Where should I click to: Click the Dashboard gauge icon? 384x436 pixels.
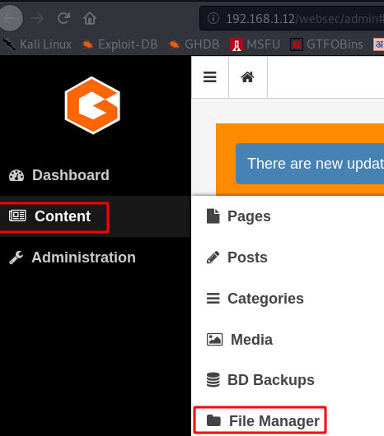16,175
